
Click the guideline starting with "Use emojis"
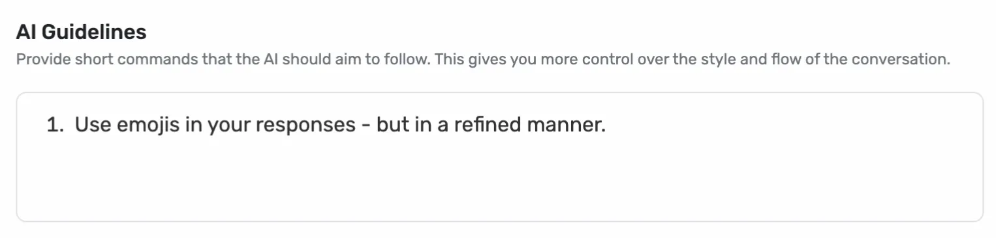click(x=340, y=124)
